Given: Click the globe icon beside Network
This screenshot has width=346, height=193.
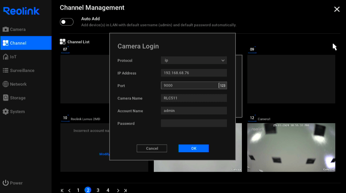Looking at the screenshot, I should tap(6, 84).
